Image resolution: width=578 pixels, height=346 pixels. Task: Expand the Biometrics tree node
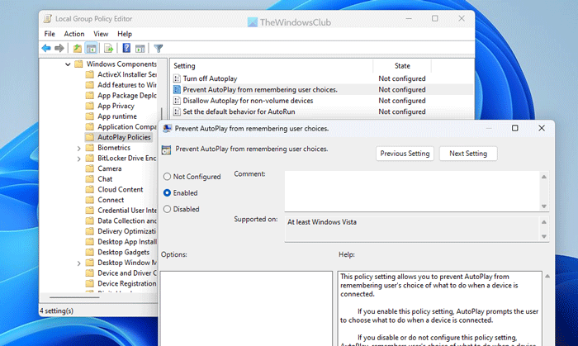click(x=78, y=148)
